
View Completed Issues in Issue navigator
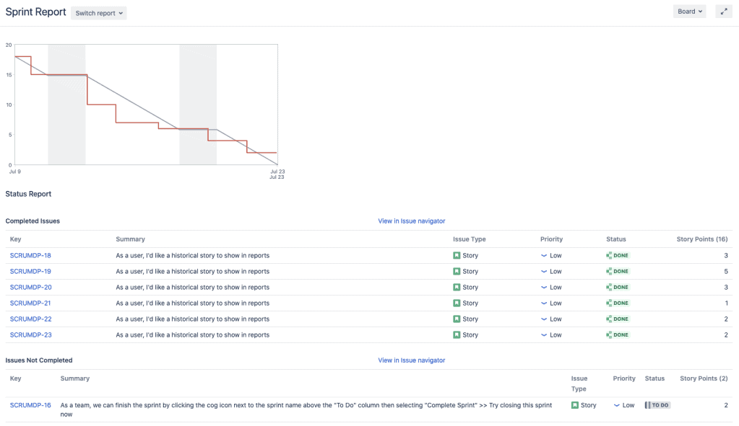[411, 221]
